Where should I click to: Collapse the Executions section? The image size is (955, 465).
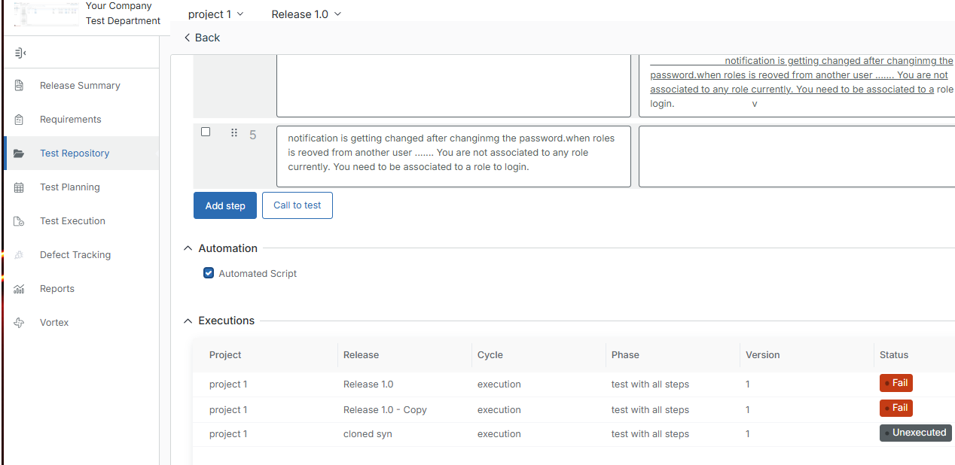(x=188, y=321)
